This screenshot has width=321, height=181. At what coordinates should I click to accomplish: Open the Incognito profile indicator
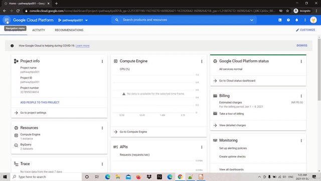[302, 11]
